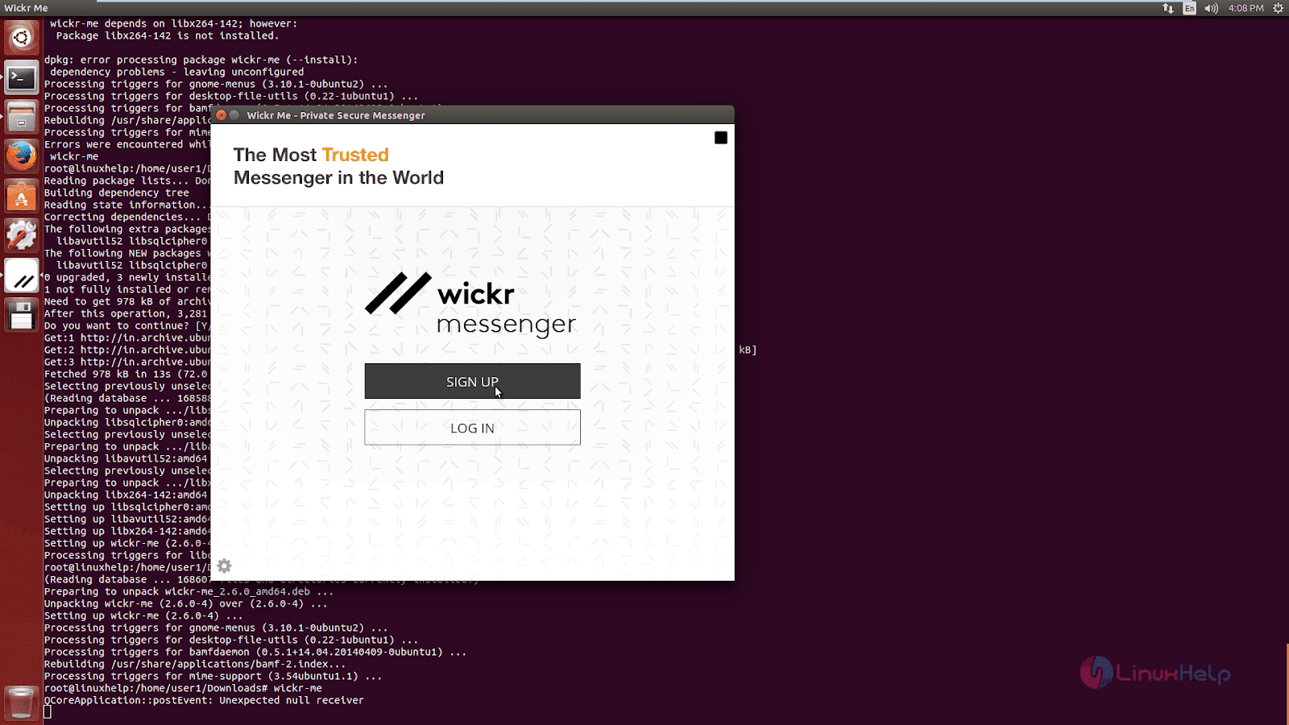Click the "bamf-2.index..." rebuilding line in terminal
This screenshot has width=1289, height=725.
coord(195,664)
